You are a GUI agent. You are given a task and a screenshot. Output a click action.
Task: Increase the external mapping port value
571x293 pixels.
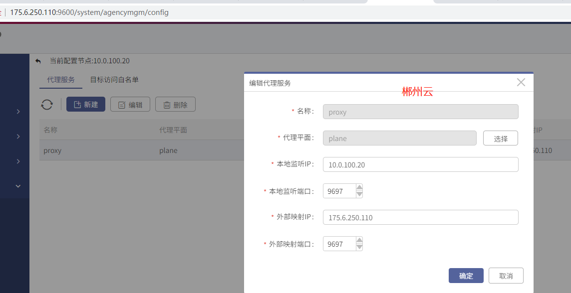point(359,240)
